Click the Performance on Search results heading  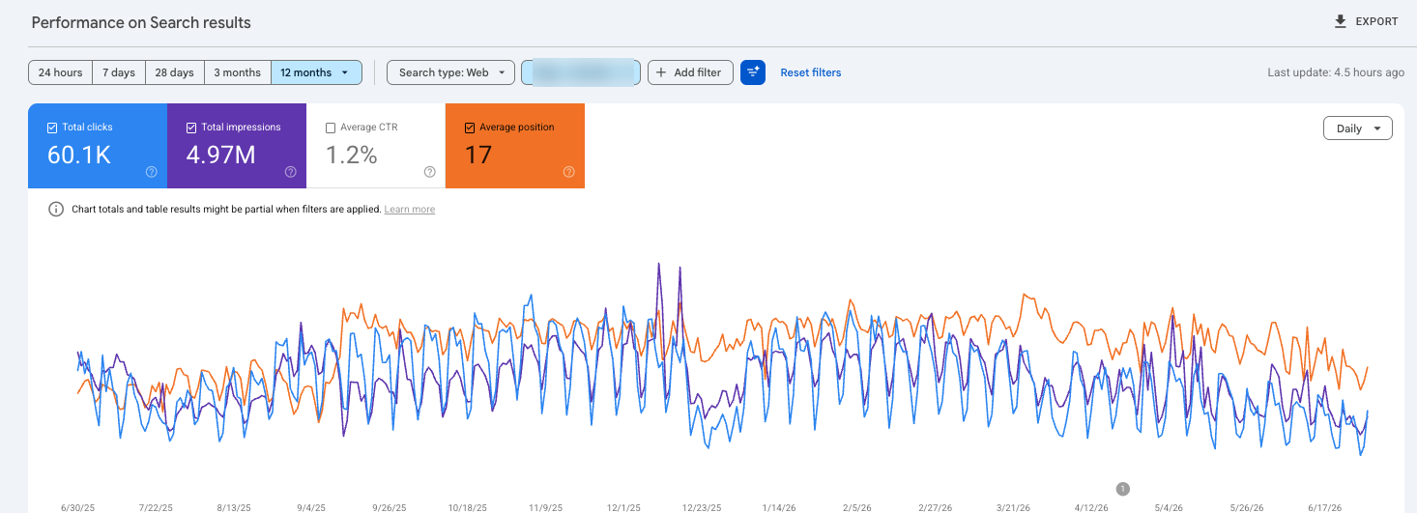click(141, 22)
